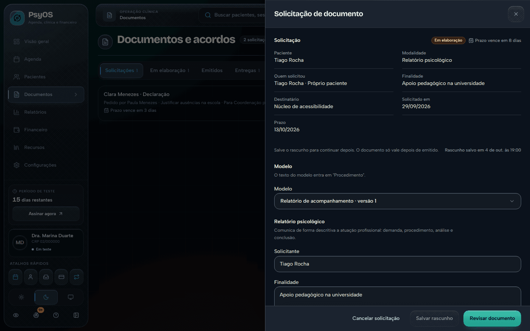Open Configurações in the sidebar
Screen dimensions: 530x331
pyautogui.click(x=46, y=165)
